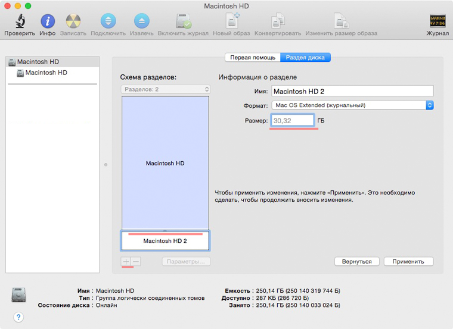Open the Инфо toolbar icon
Viewport: 453px width, 329px height.
pyautogui.click(x=47, y=21)
